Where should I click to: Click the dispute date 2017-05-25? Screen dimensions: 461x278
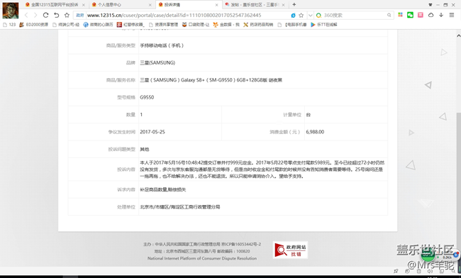152,132
